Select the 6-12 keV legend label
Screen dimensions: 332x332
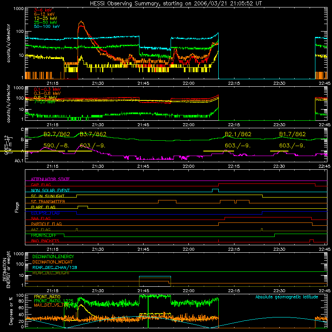(x=44, y=14)
